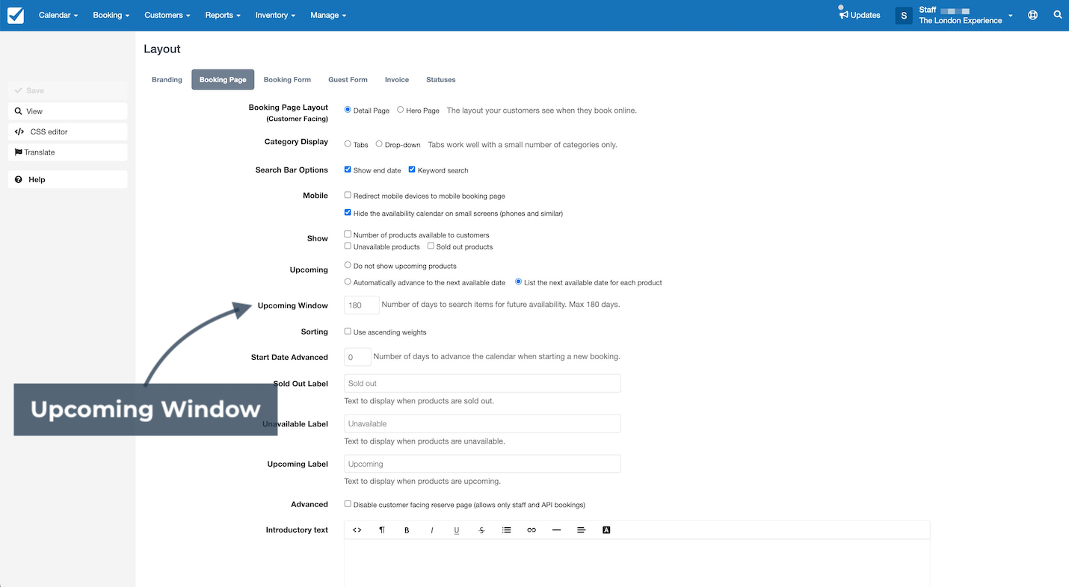Toggle the Keyword search checkbox
Viewport: 1069px width, 587px height.
(x=412, y=170)
